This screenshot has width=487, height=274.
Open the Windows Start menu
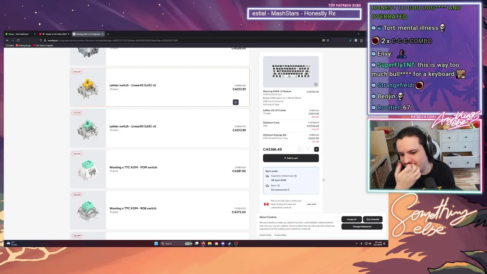click(156, 244)
